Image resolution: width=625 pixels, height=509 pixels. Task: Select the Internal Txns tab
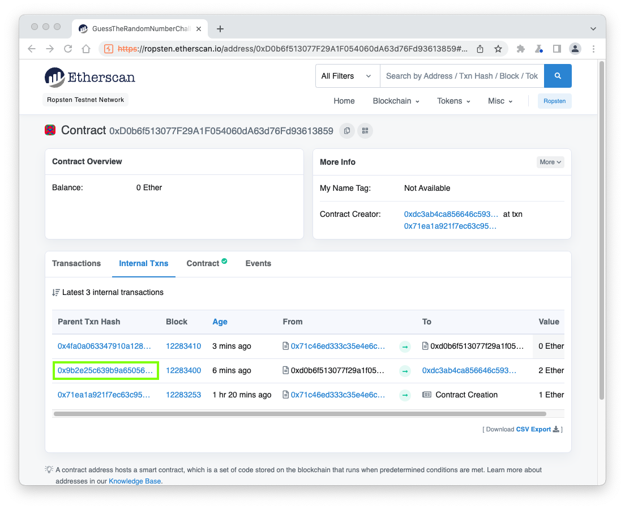point(143,263)
